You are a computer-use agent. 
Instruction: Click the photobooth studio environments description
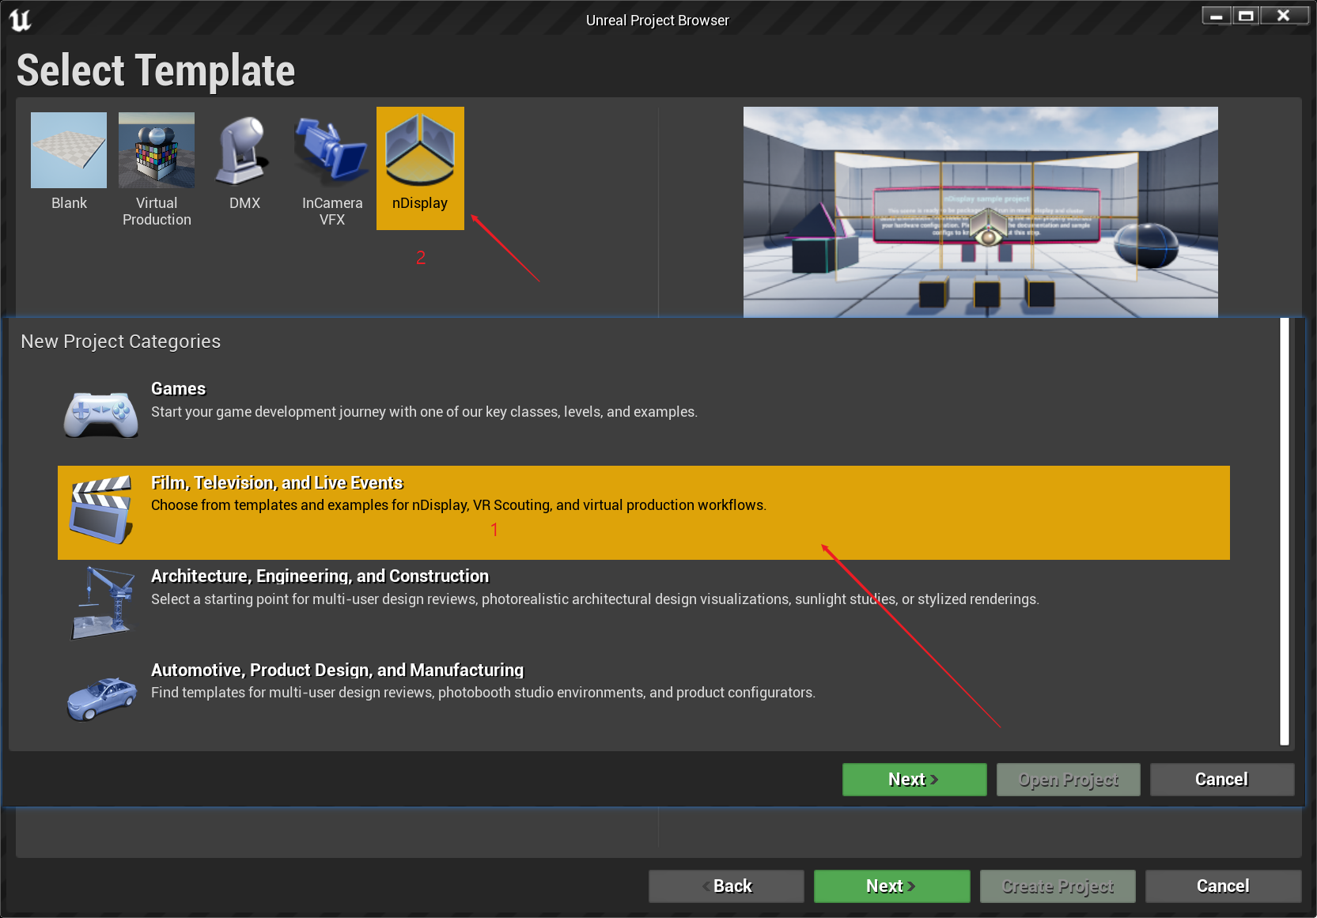[x=483, y=693]
